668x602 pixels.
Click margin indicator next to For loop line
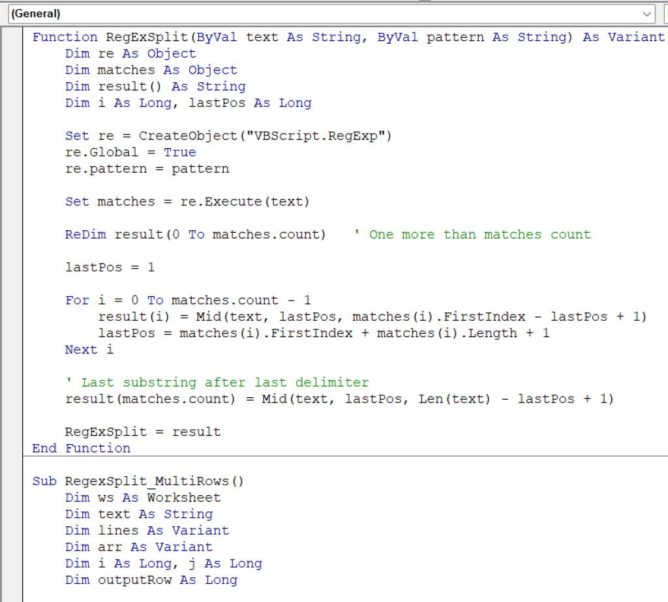pos(12,300)
